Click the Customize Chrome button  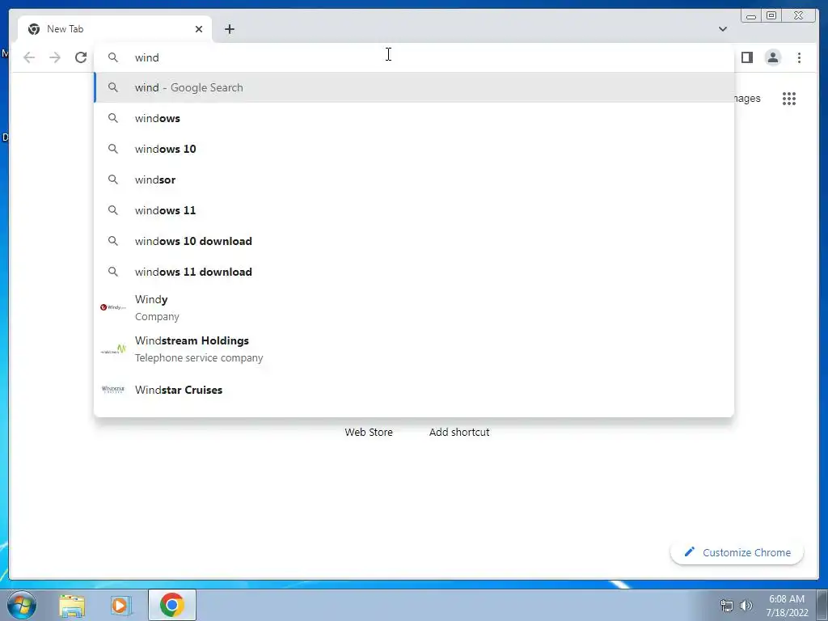pyautogui.click(x=737, y=552)
